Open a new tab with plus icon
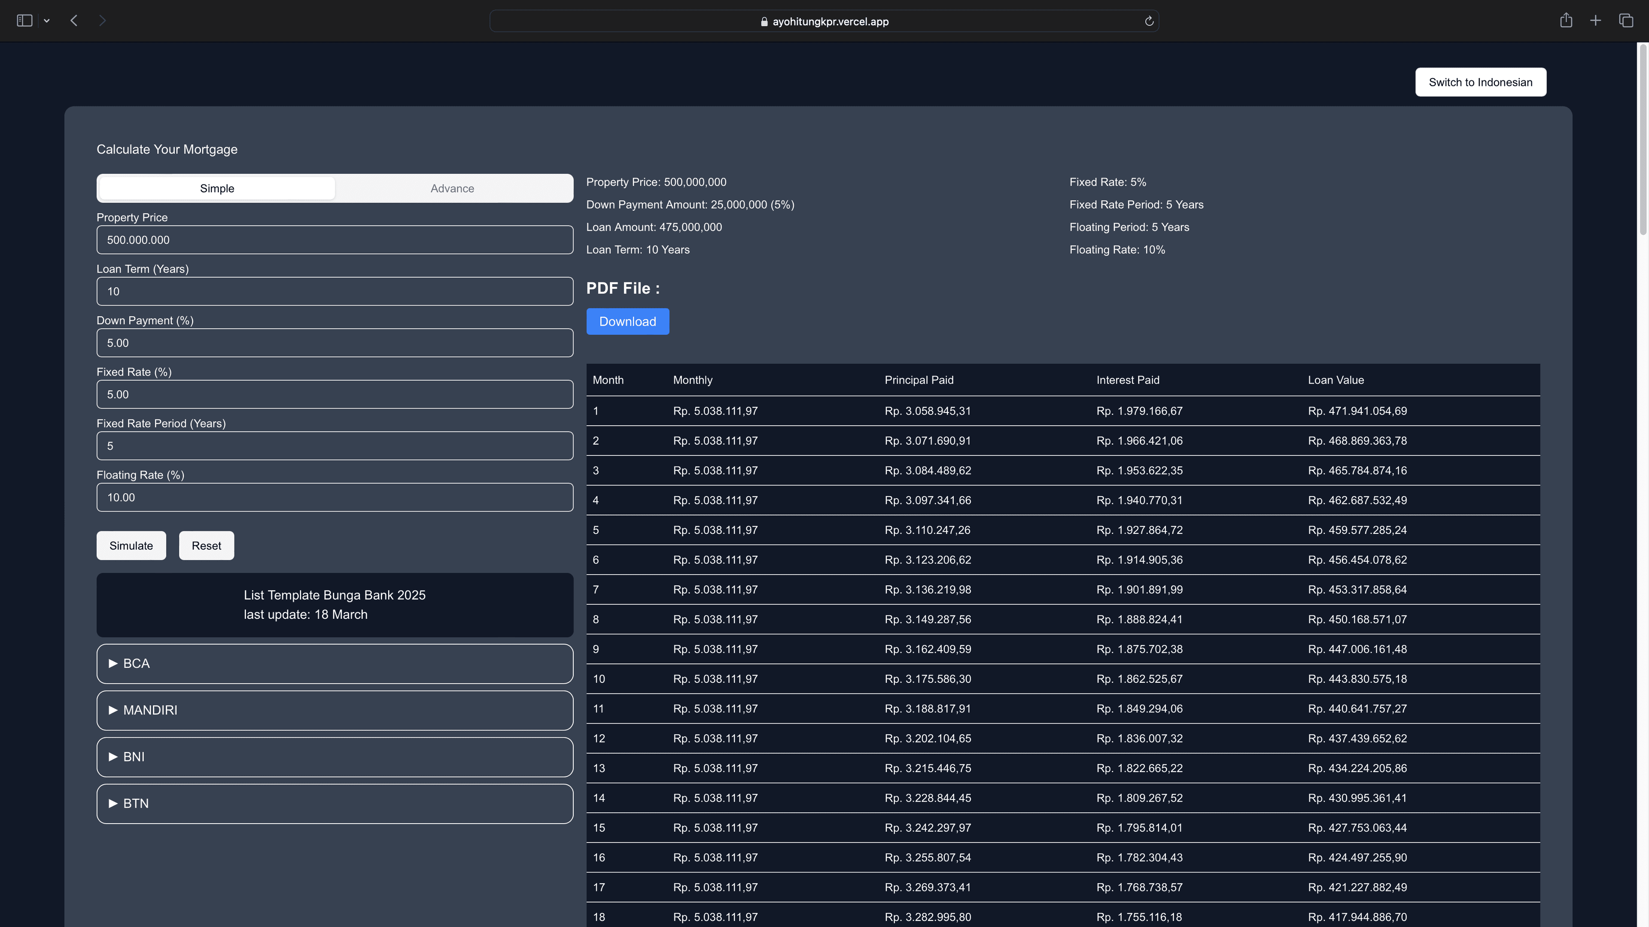This screenshot has width=1649, height=927. [1595, 21]
